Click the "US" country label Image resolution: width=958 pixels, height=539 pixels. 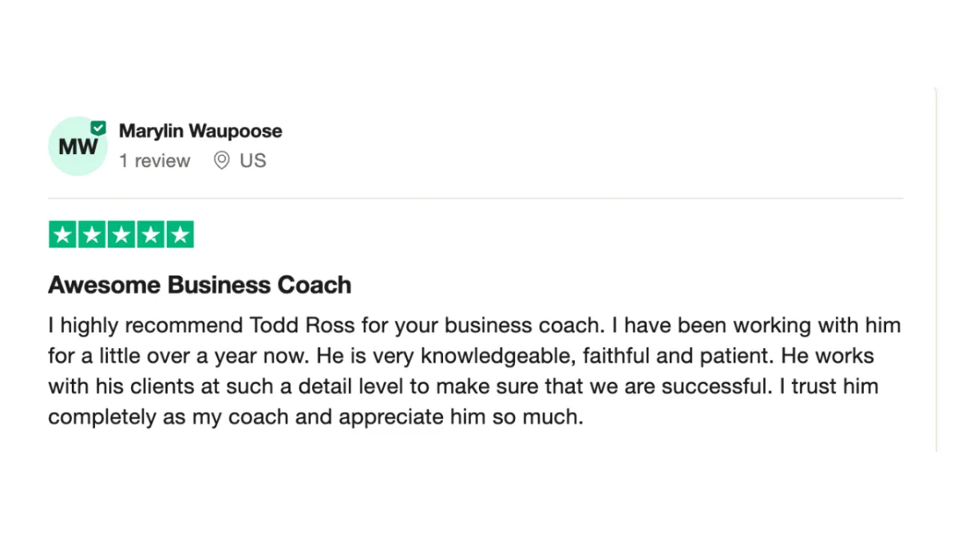[x=252, y=161]
